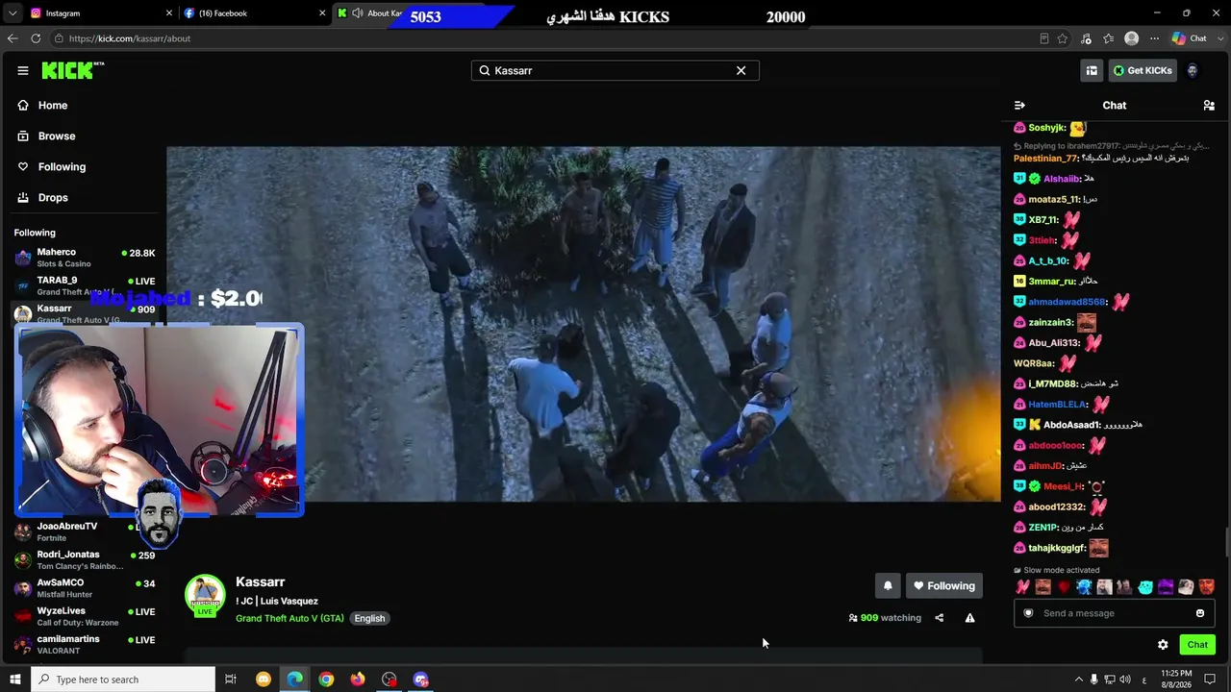Click the ahmadawad8568 username in chat
1231x692 pixels.
(x=1068, y=302)
